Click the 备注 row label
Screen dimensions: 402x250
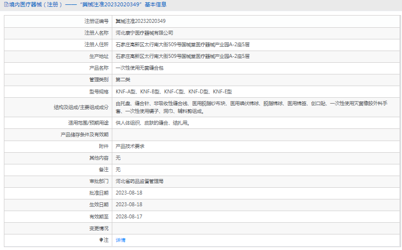tap(104, 170)
